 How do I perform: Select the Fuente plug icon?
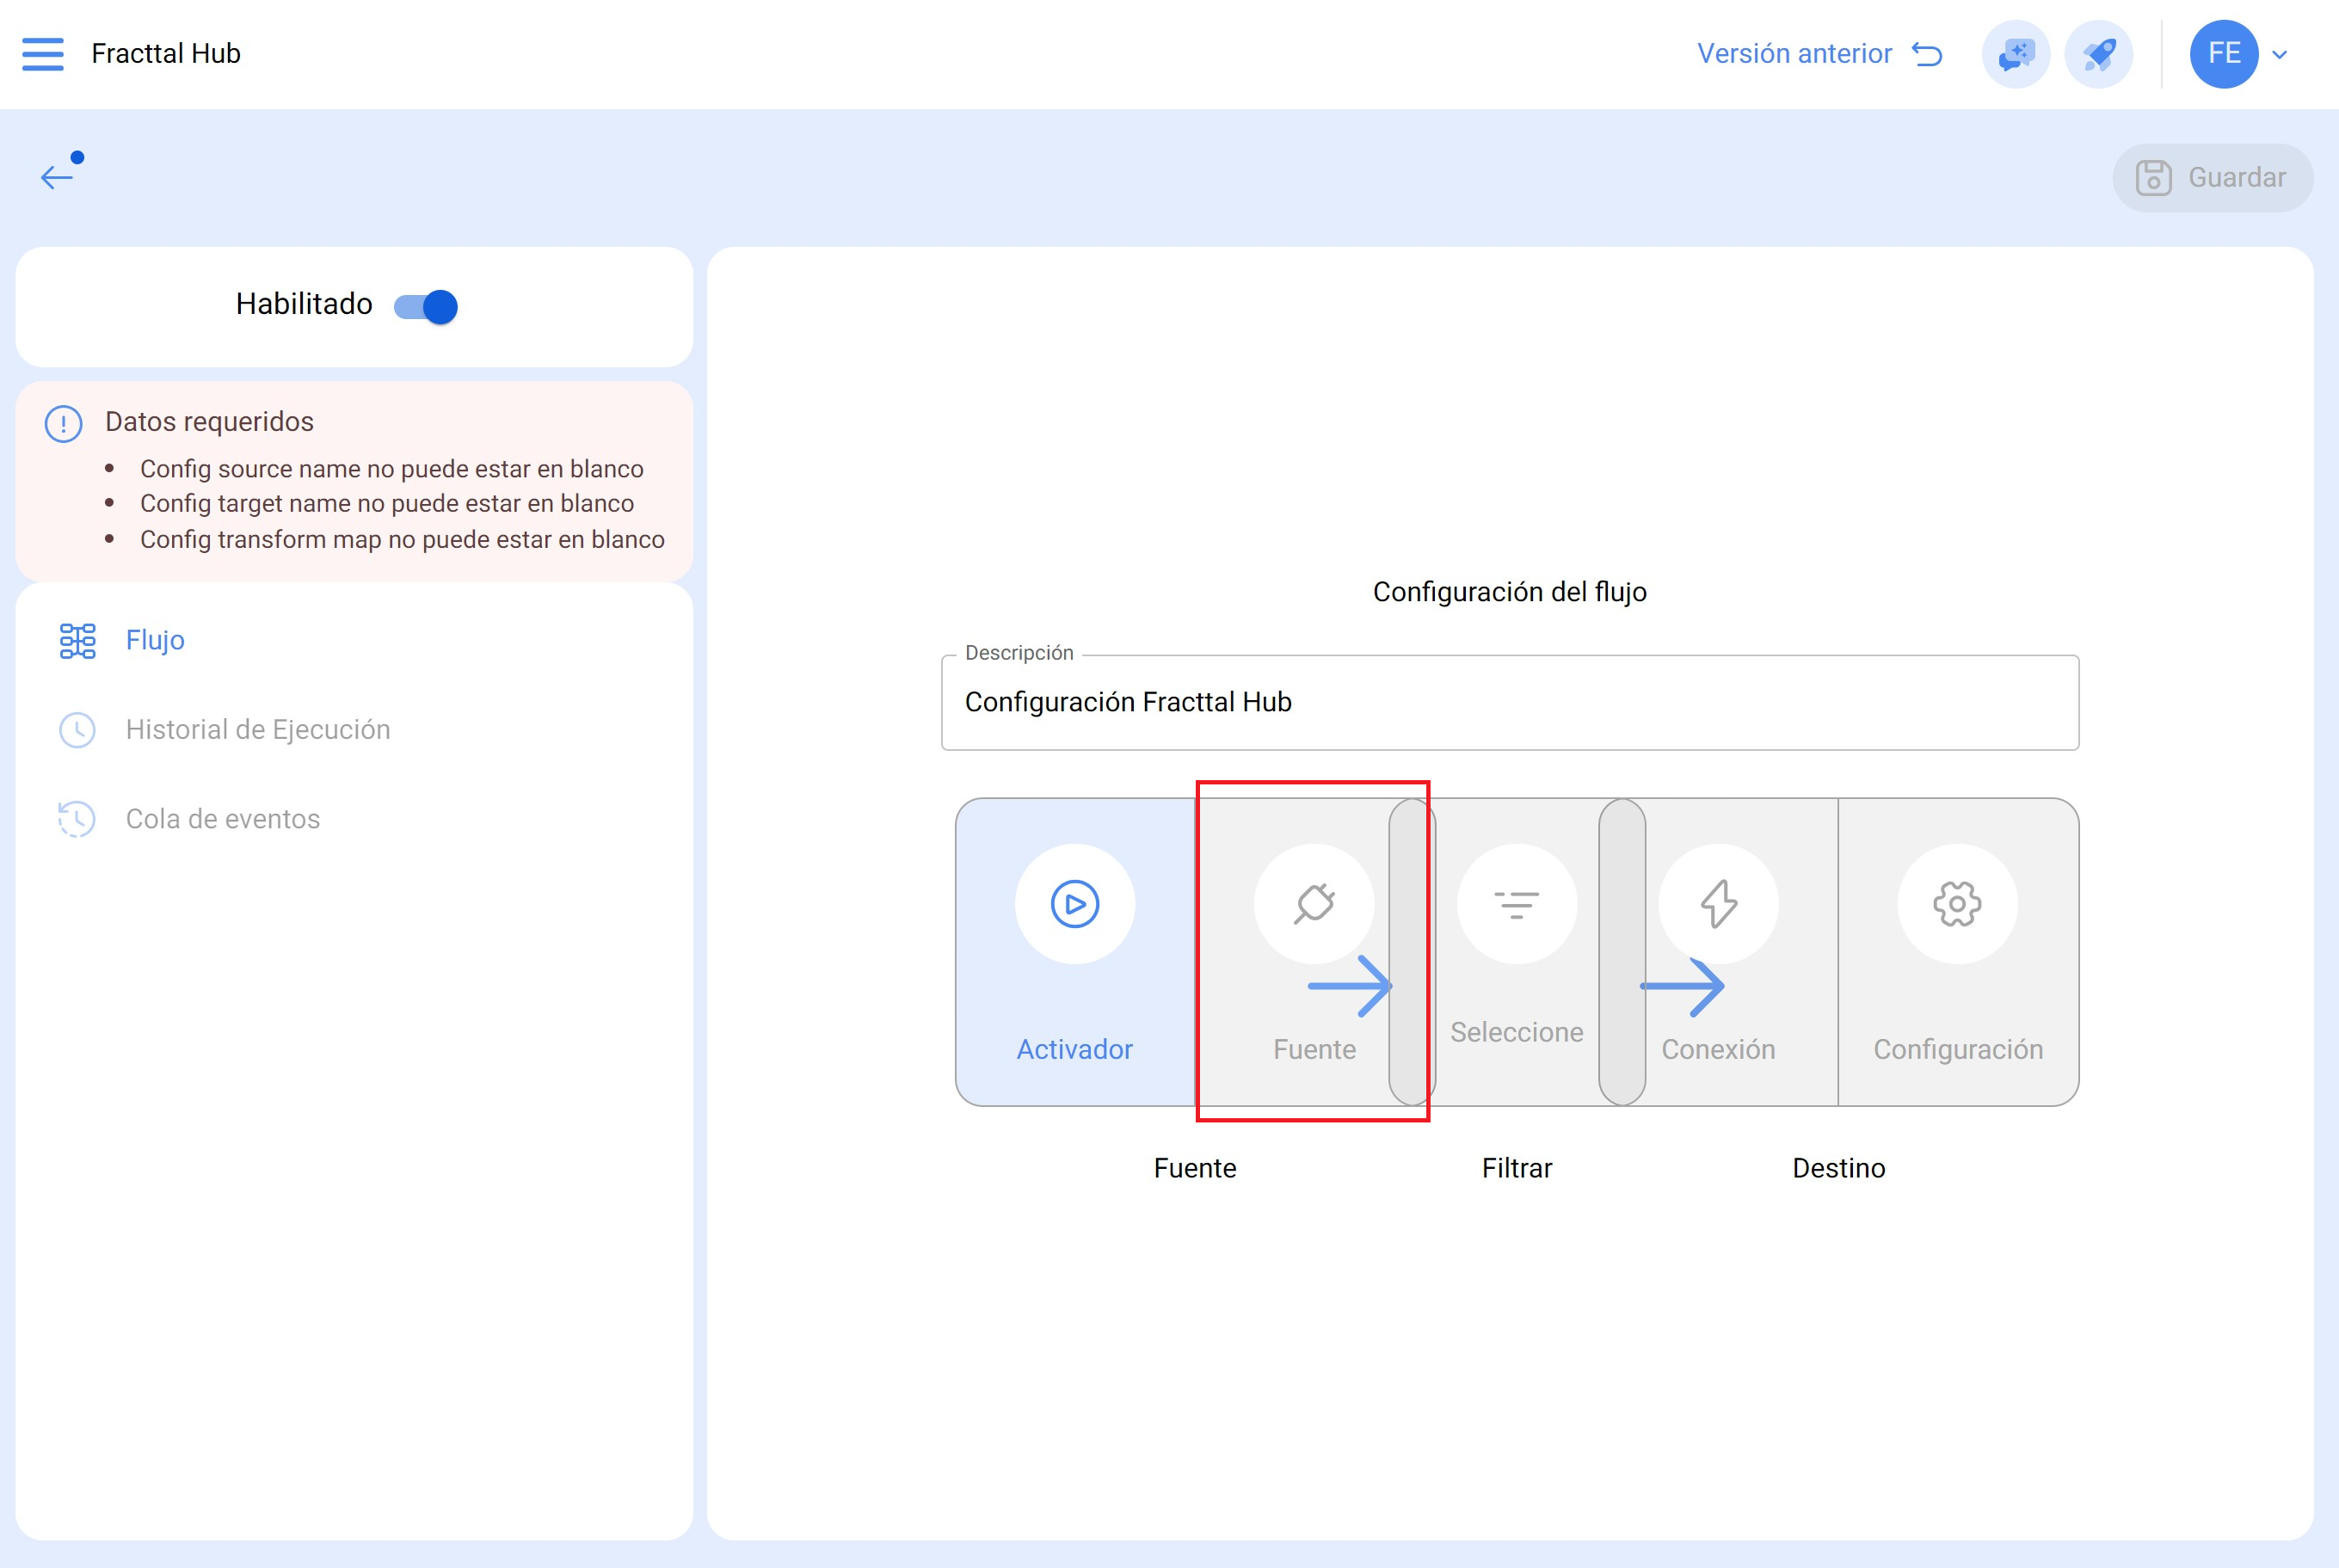click(1313, 904)
